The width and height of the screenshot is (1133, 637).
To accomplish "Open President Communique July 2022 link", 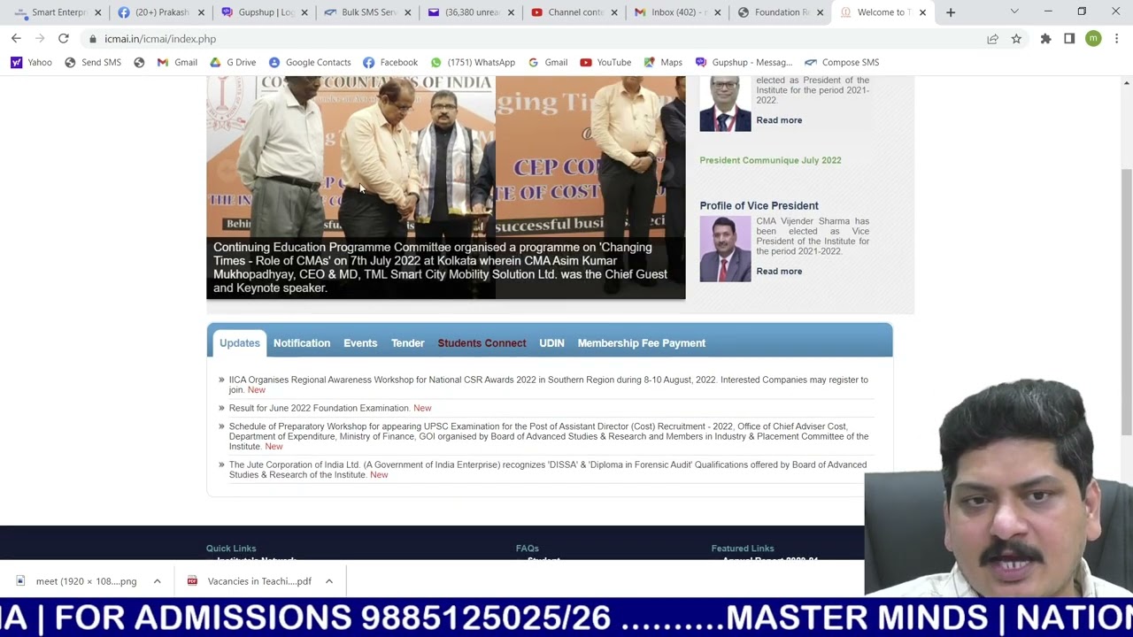I will coord(770,160).
